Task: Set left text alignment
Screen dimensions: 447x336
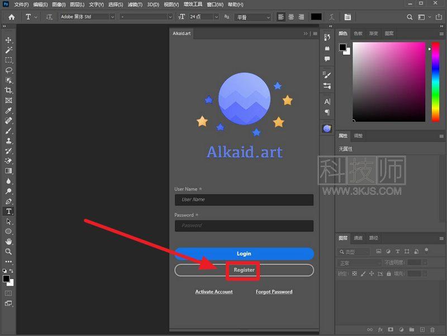Action: (281, 17)
